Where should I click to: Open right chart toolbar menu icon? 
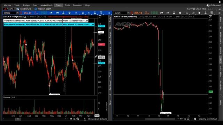(x=220, y=13)
